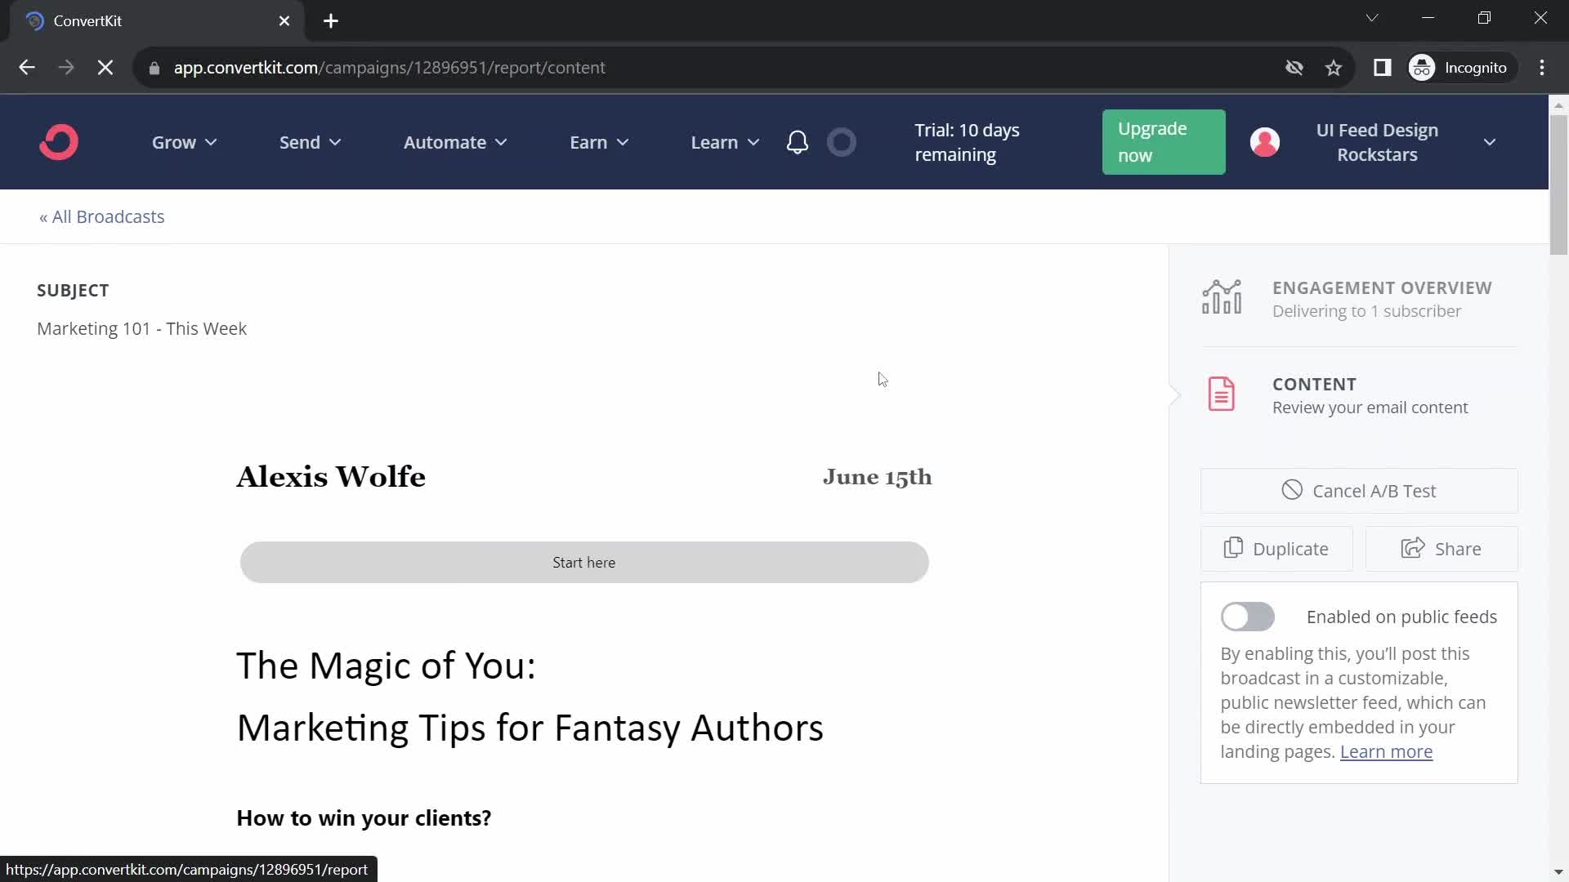The image size is (1569, 882).
Task: Click Upgrade now button
Action: click(x=1164, y=142)
